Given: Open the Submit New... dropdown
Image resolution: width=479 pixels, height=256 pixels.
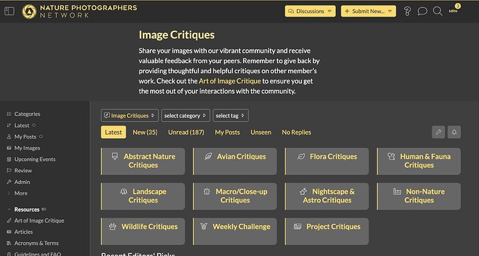Looking at the screenshot, I should [x=369, y=11].
